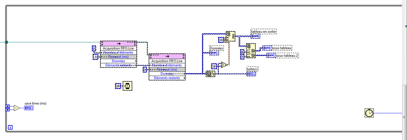Click the tableau en sortie indicator terminal
This screenshot has width=407, height=140.
(255, 36)
